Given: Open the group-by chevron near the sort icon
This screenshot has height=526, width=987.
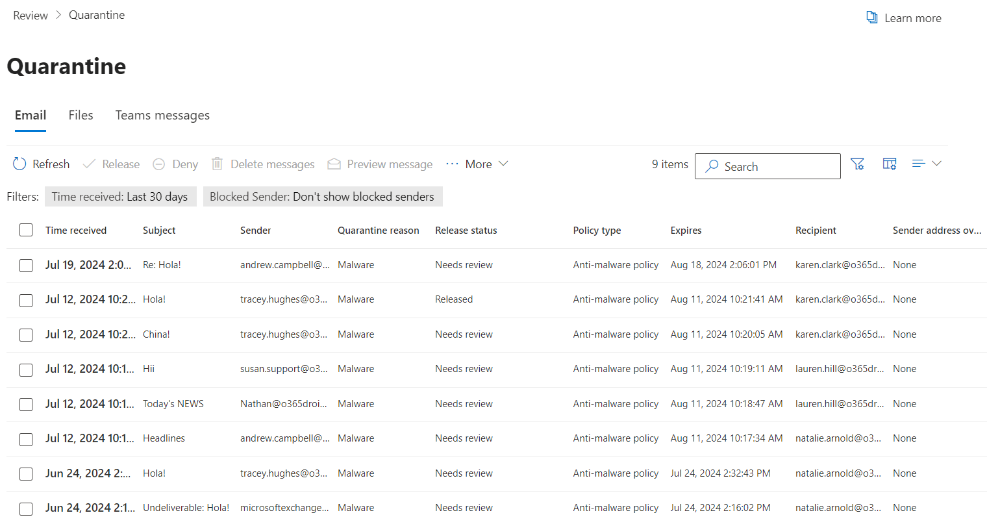Looking at the screenshot, I should tap(936, 164).
